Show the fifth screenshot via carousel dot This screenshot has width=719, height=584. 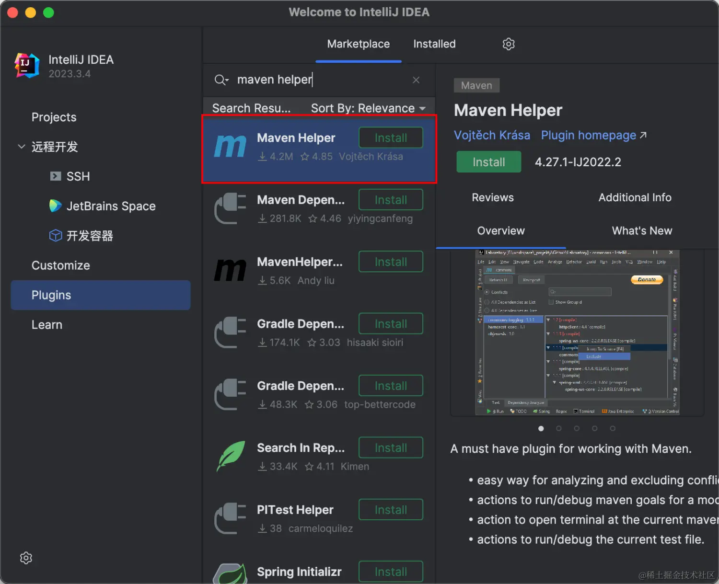(x=613, y=428)
